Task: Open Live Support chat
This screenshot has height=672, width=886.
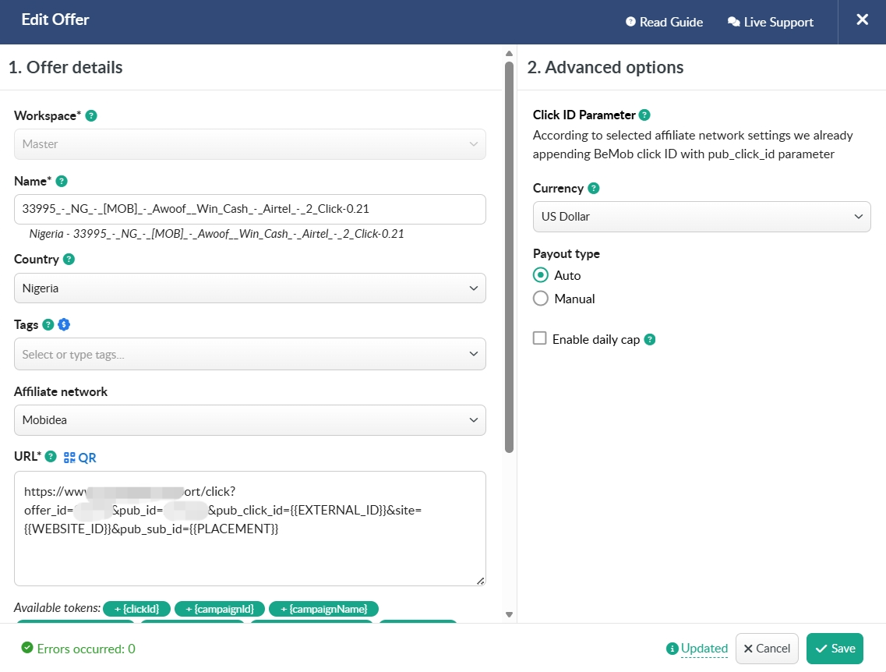Action: point(771,23)
